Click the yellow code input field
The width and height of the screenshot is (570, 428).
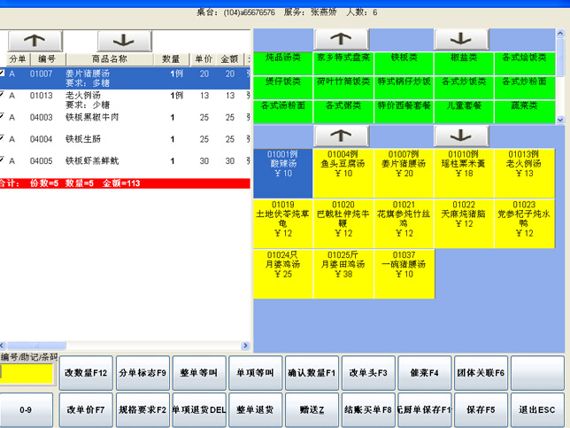pos(27,374)
